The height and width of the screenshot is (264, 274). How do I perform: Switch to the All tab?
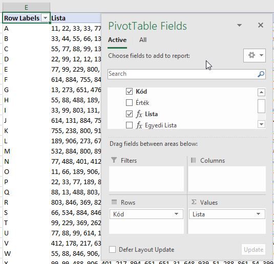(x=143, y=40)
